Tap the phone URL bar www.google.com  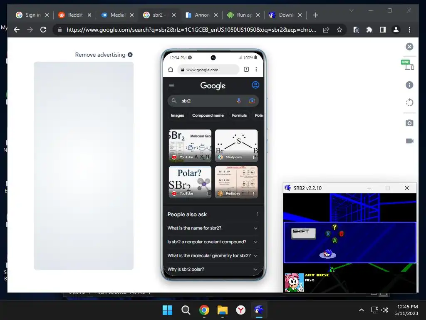pyautogui.click(x=209, y=70)
